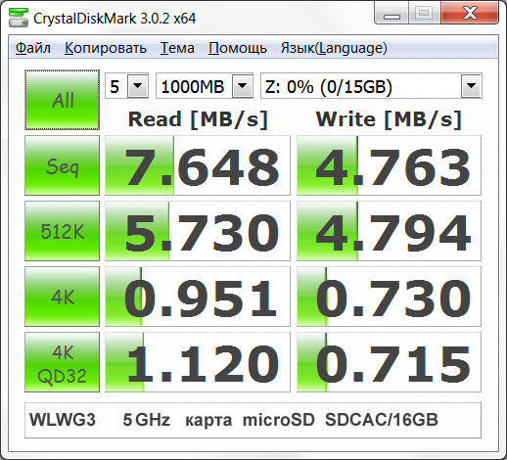Open the Файл menu
Viewport: 507px width, 460px height.
pyautogui.click(x=33, y=48)
